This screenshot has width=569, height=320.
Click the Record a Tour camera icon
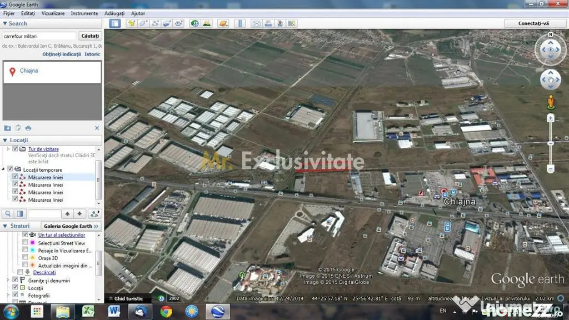coord(178,23)
